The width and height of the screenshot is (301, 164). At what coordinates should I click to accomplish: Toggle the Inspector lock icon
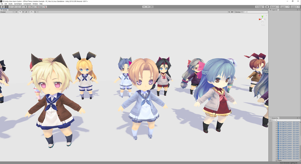coord(297,10)
